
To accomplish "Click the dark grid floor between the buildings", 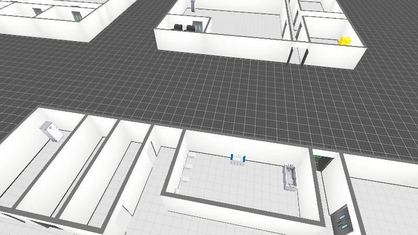I will [209, 89].
